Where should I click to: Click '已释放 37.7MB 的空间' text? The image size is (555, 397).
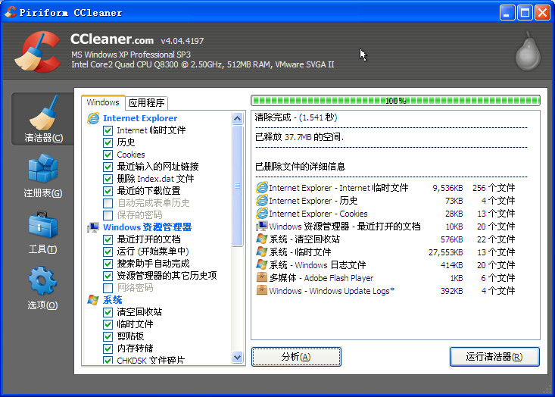[299, 136]
